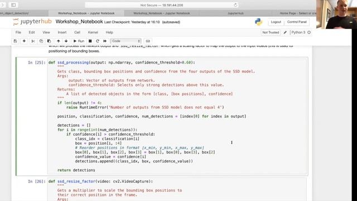Open the View menu
This screenshot has height=201, width=357.
click(x=46, y=32)
